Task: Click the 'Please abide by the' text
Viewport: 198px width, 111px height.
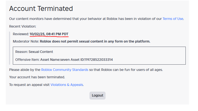Action: (25, 70)
